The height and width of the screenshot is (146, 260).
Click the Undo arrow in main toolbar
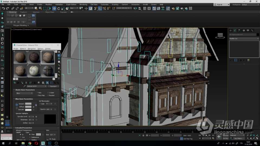3,8
